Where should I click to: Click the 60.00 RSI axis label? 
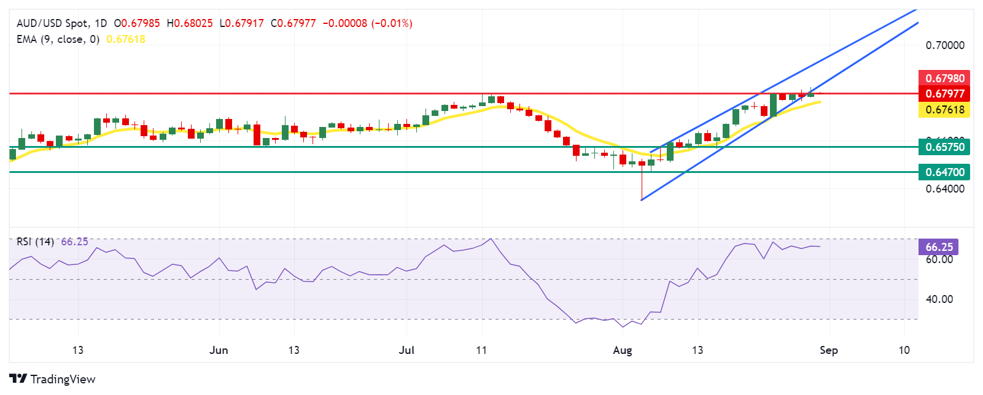point(939,259)
